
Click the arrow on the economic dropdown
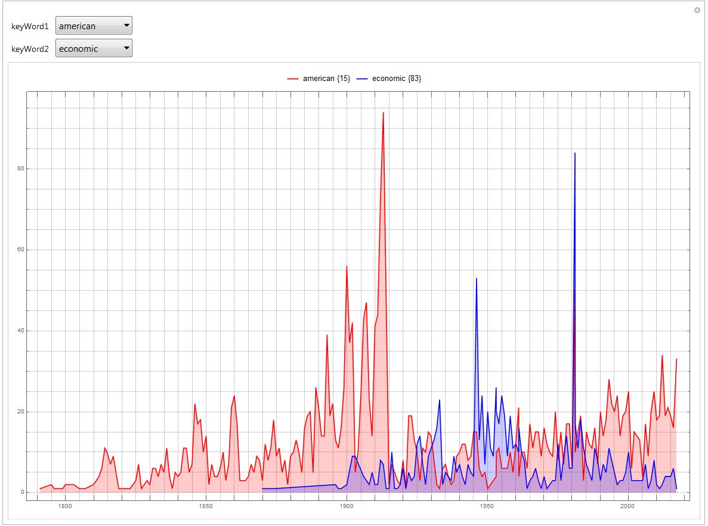(x=125, y=49)
